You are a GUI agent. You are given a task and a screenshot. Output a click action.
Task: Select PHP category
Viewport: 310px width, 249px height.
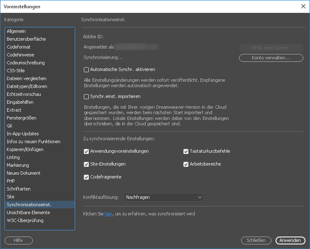pos(40,181)
